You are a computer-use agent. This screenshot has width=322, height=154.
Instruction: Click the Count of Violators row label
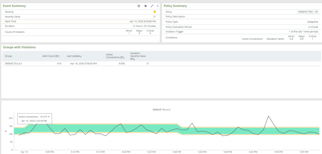[x=15, y=32]
